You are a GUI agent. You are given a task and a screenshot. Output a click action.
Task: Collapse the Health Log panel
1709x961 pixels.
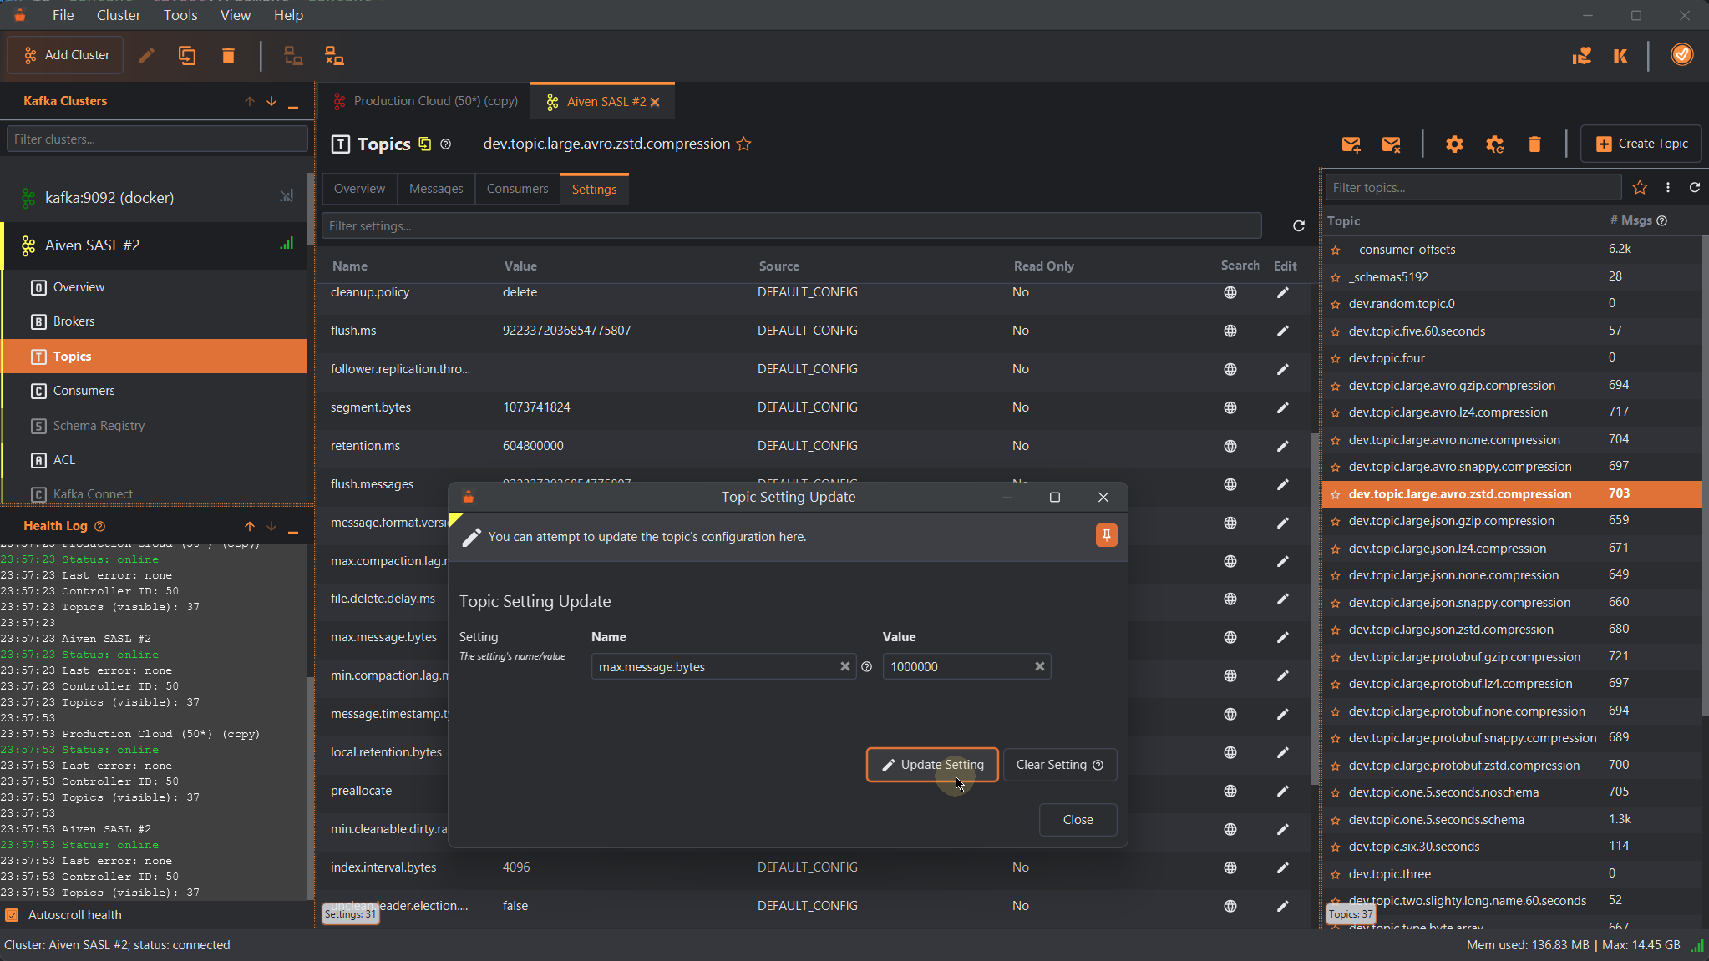click(293, 529)
